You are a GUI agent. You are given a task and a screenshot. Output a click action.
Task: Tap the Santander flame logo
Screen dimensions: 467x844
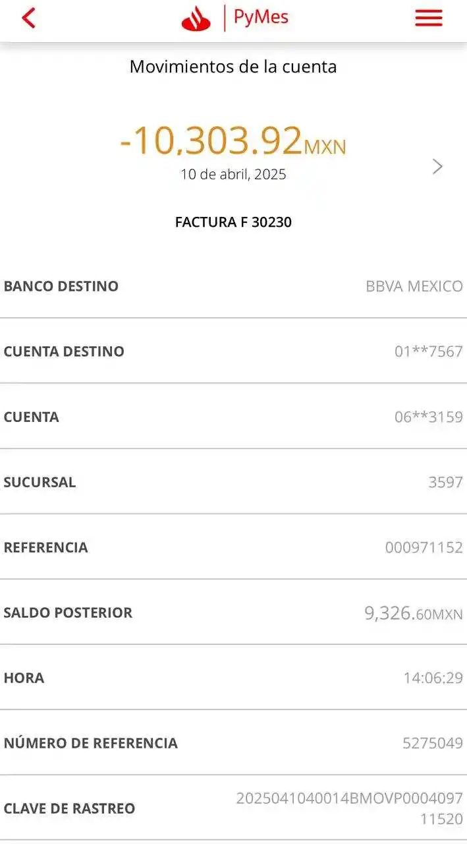pyautogui.click(x=196, y=19)
